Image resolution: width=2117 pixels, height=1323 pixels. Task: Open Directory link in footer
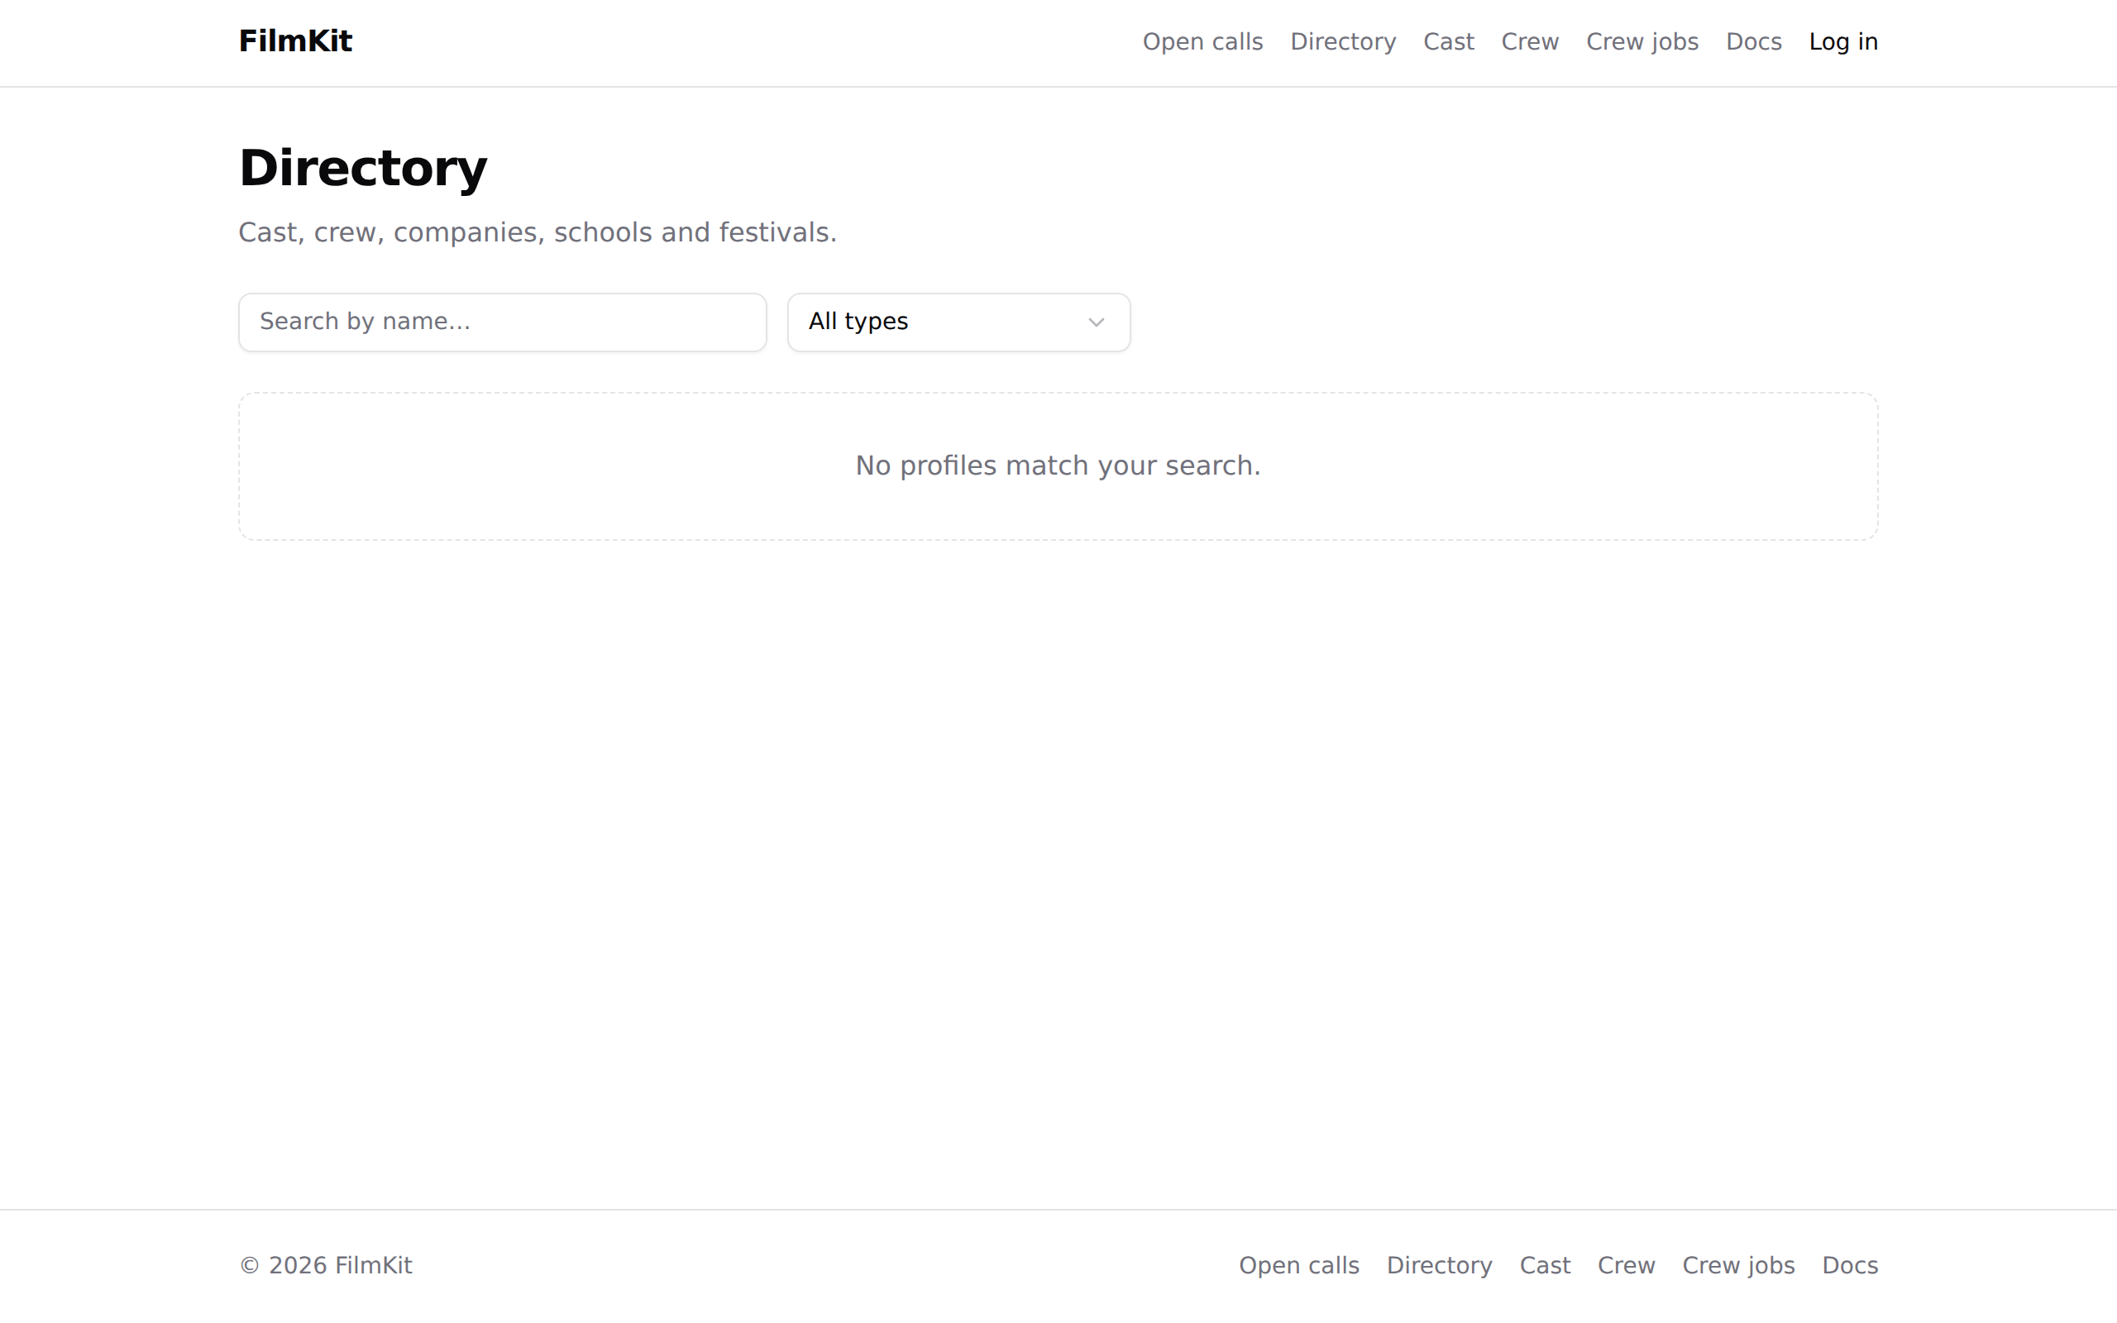[x=1439, y=1265]
